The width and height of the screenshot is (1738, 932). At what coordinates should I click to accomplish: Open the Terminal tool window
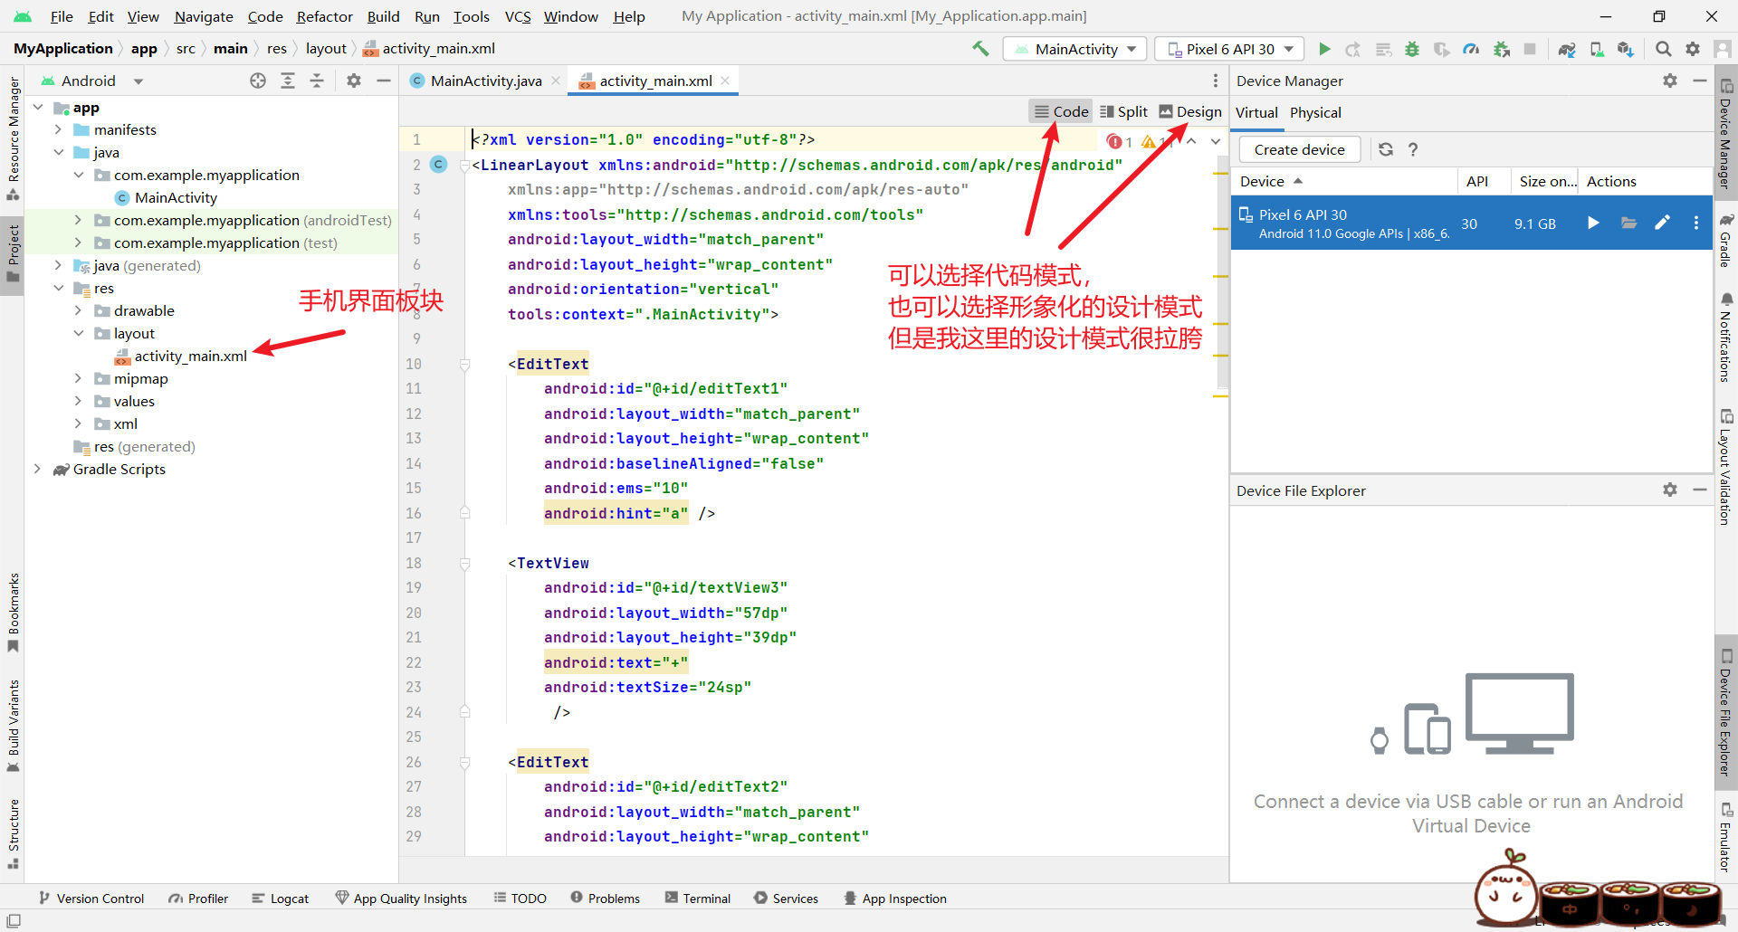tap(698, 899)
